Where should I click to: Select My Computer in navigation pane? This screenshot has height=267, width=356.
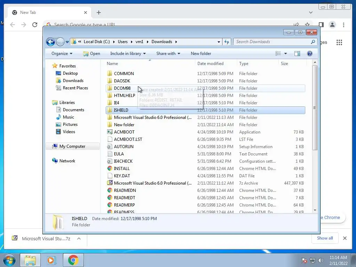(72, 146)
